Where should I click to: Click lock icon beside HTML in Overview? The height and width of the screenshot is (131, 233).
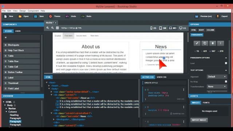point(14,102)
